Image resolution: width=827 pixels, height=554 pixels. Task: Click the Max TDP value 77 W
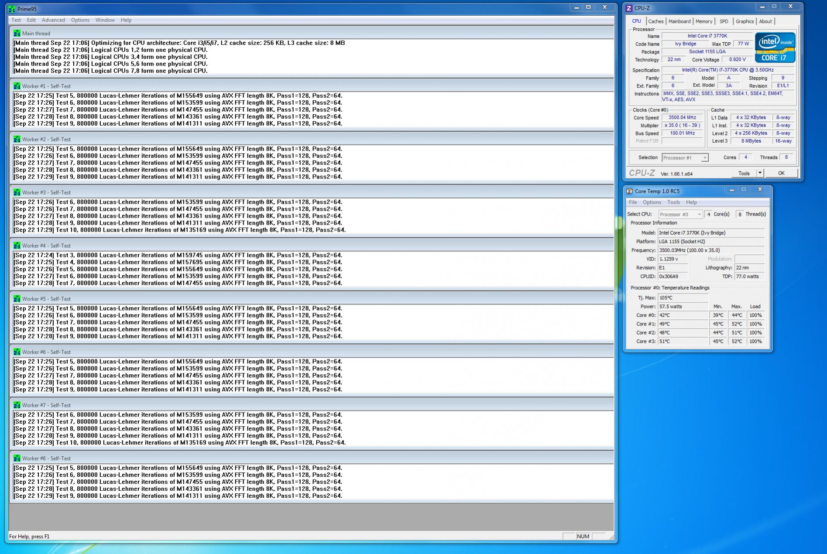743,44
